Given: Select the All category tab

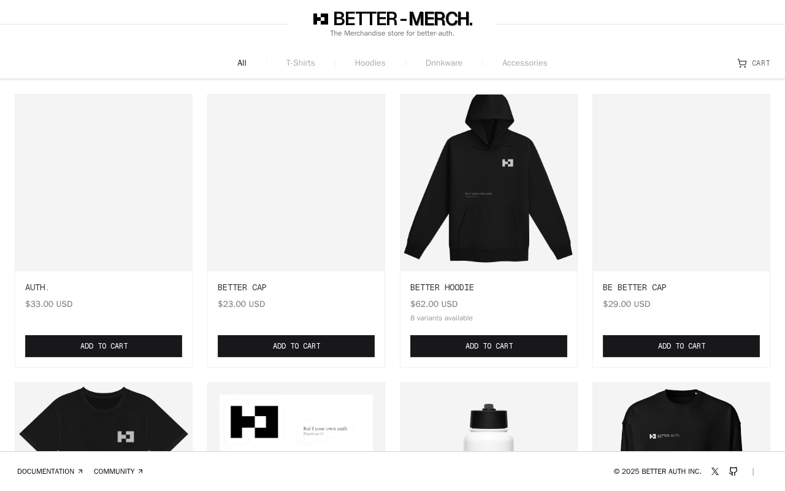Looking at the screenshot, I should [x=242, y=63].
